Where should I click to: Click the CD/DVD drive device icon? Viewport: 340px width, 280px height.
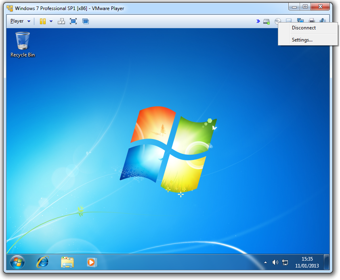click(x=277, y=21)
